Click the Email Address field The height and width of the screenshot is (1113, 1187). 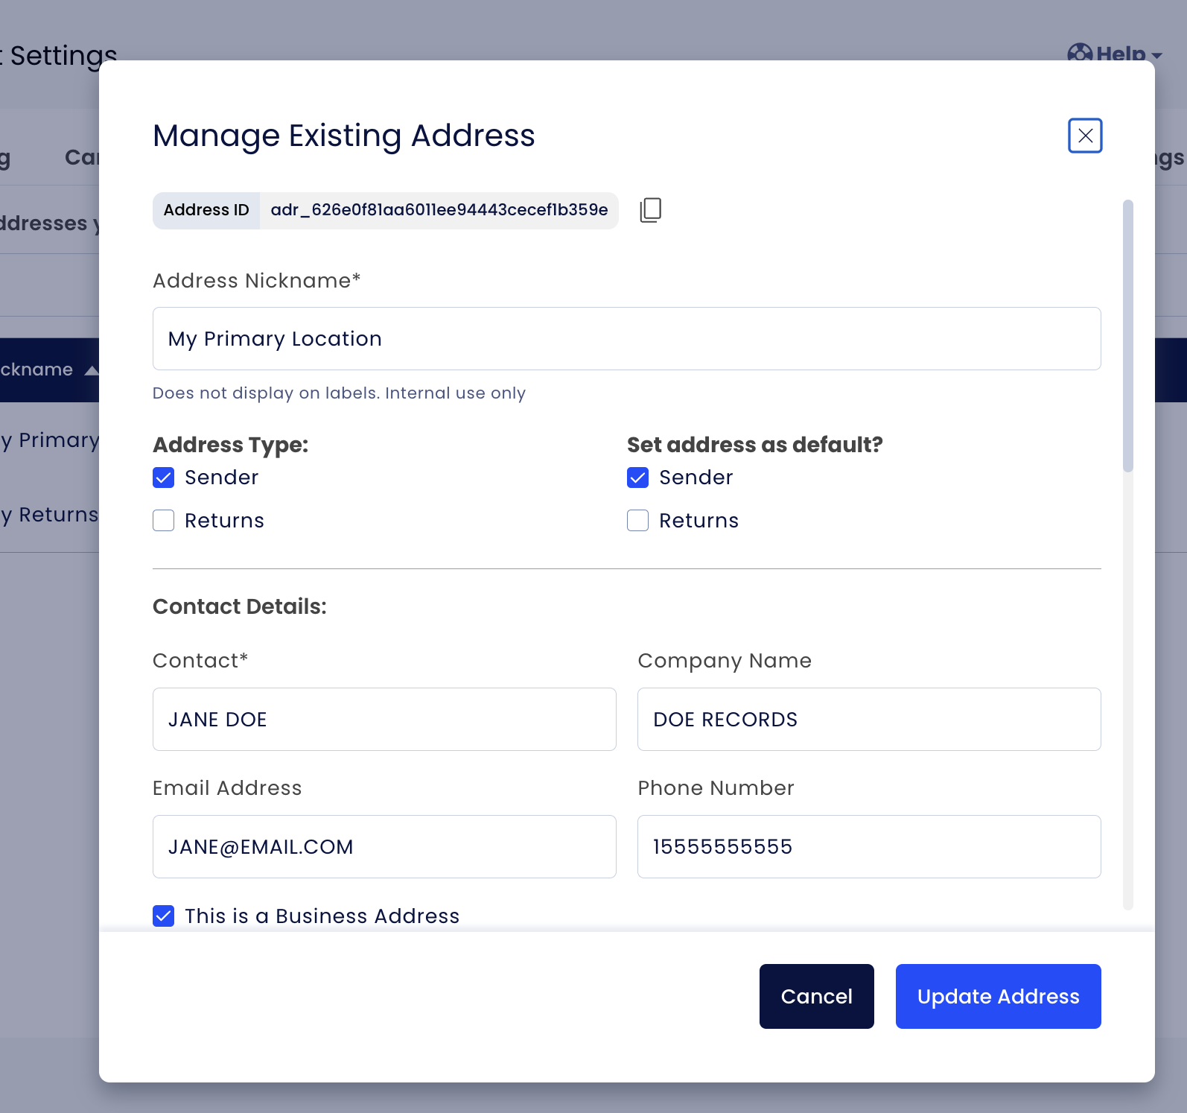pyautogui.click(x=384, y=847)
